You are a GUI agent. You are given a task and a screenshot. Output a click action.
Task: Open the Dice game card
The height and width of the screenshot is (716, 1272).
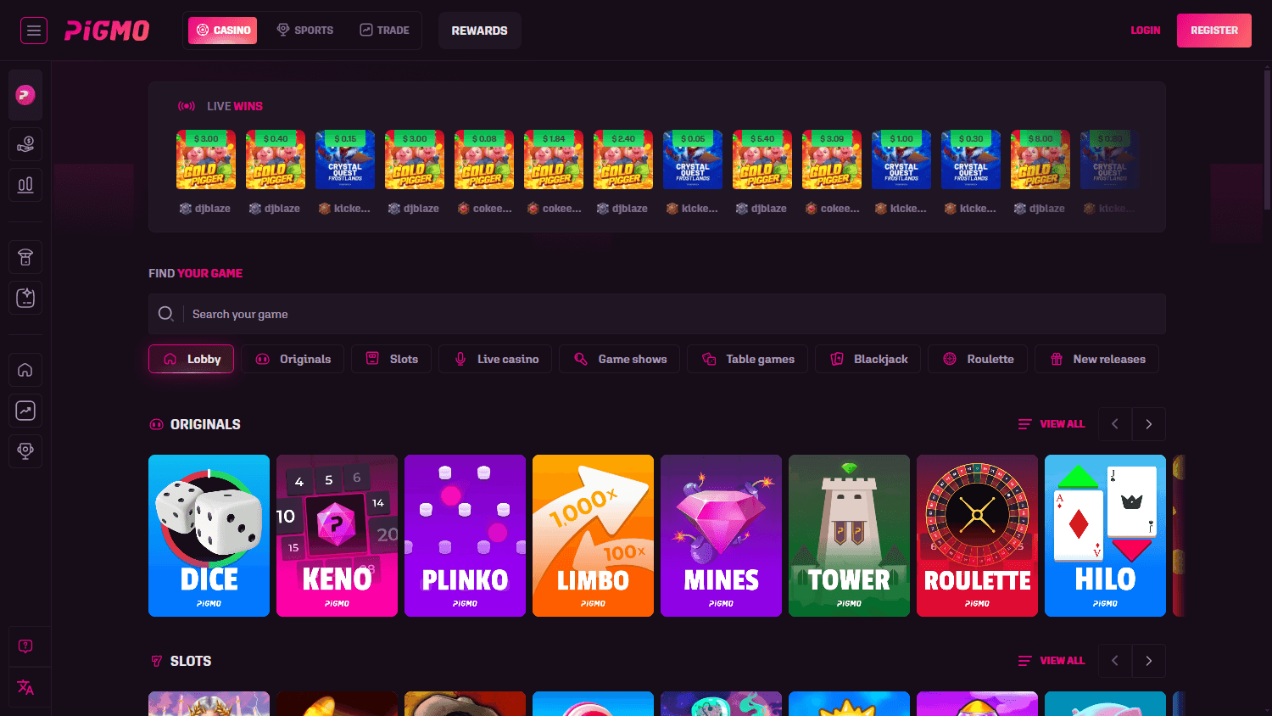(x=209, y=535)
